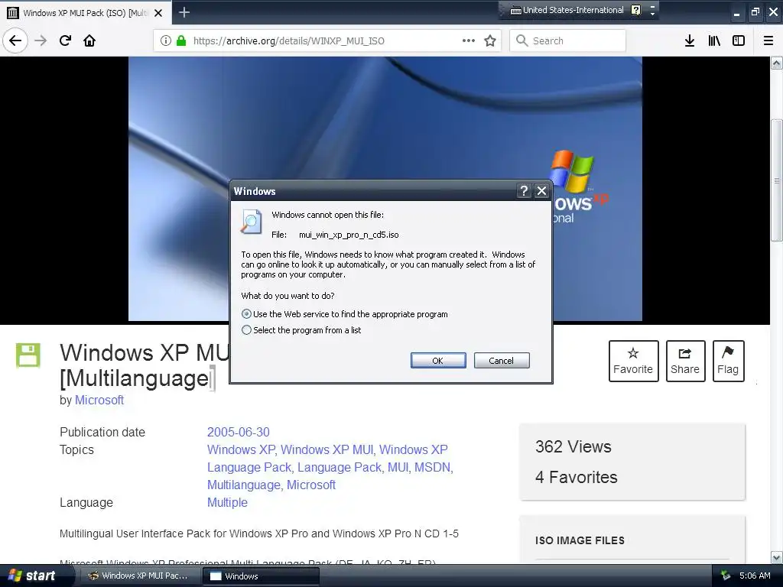Viewport: 783px width, 587px height.
Task: Click the taskbar clock showing 5:06 AM
Action: click(755, 576)
